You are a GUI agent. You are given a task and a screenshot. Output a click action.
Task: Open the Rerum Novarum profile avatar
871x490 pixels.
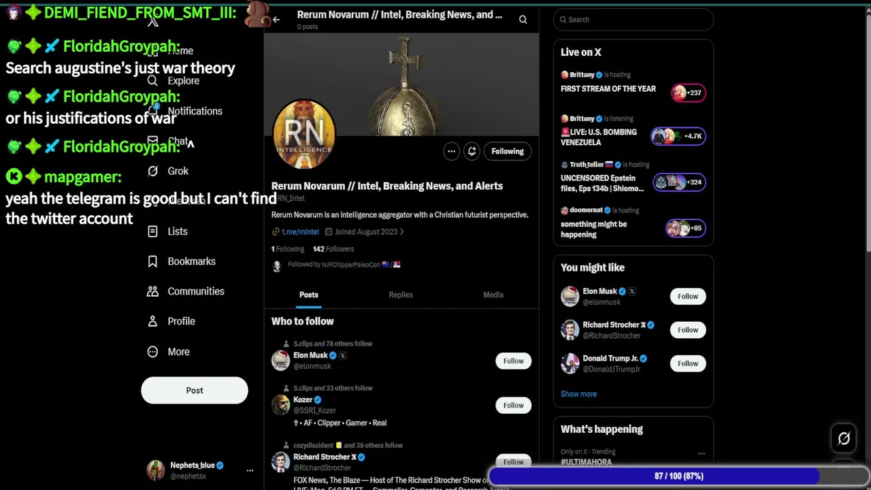tap(304, 134)
